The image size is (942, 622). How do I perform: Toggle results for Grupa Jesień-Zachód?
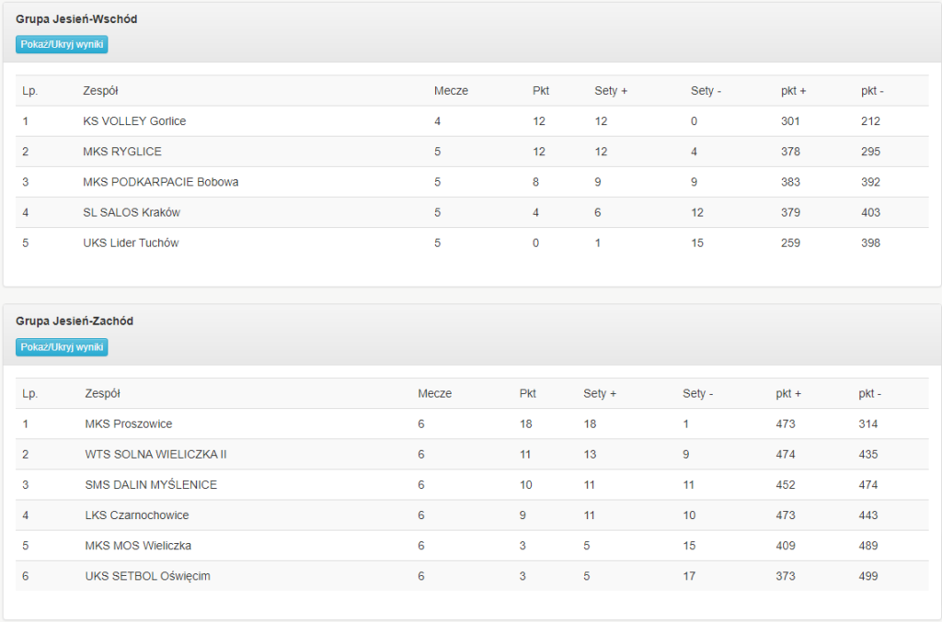(62, 347)
